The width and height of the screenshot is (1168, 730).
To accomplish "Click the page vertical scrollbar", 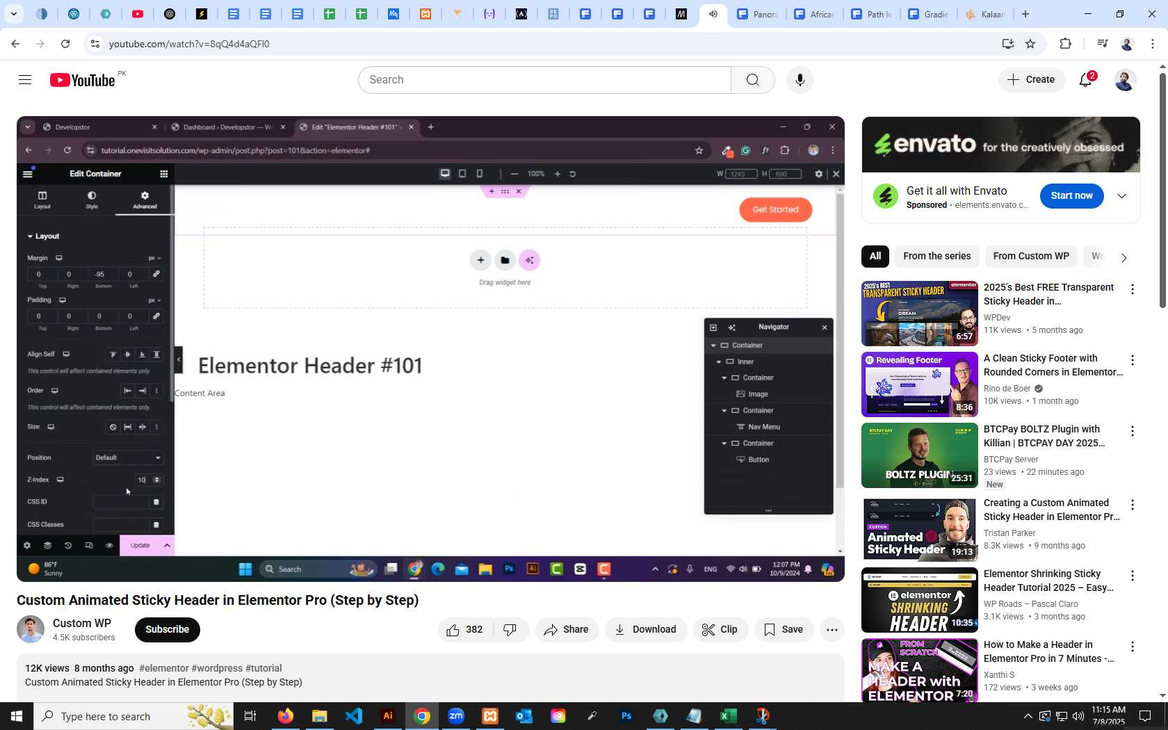I will point(1162,189).
